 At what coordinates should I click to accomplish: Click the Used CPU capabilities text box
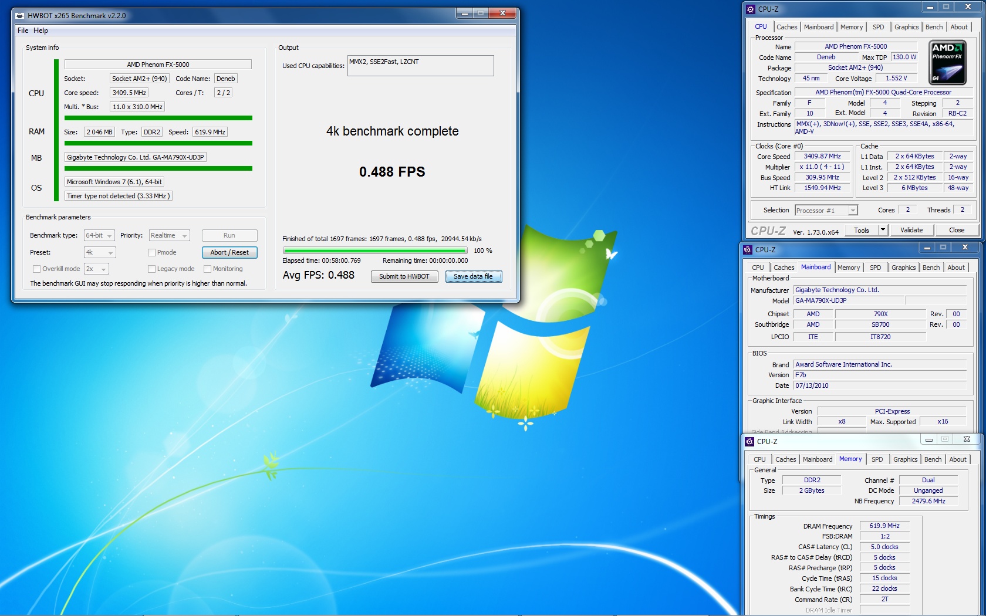(x=420, y=66)
